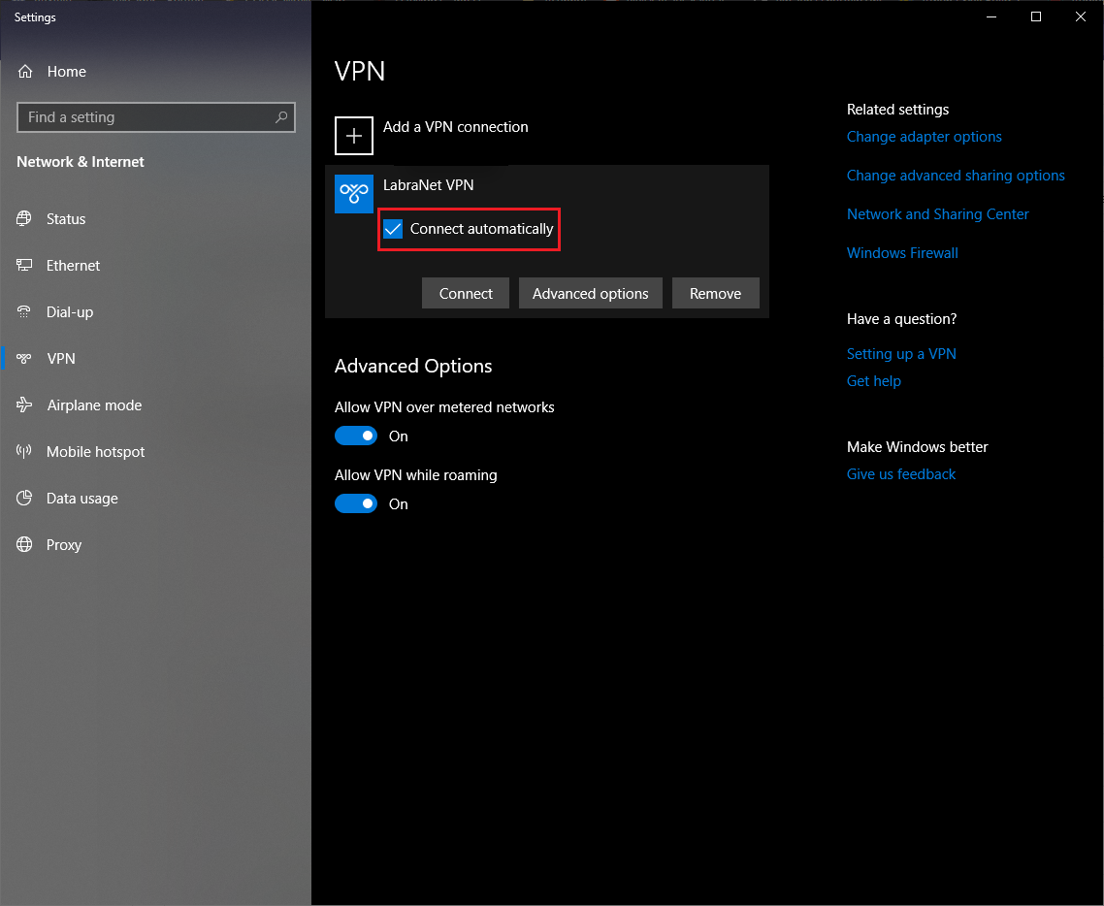Click the Connect button
The image size is (1104, 906).
tap(466, 293)
